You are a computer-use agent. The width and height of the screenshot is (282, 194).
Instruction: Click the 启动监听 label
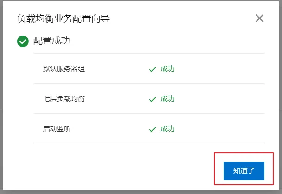[57, 129]
